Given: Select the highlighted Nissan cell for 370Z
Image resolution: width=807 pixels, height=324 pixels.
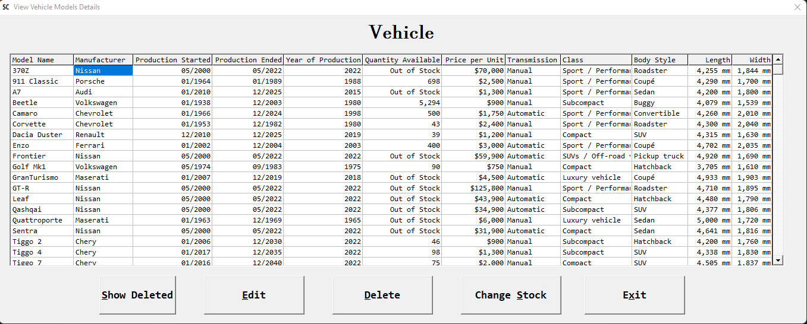Looking at the screenshot, I should 103,71.
